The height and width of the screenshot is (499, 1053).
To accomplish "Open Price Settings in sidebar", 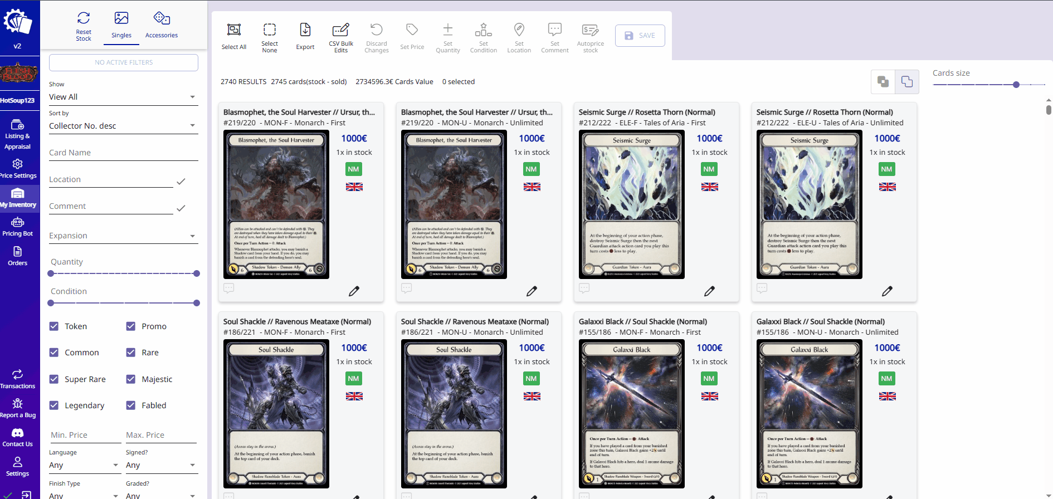I will click(18, 169).
